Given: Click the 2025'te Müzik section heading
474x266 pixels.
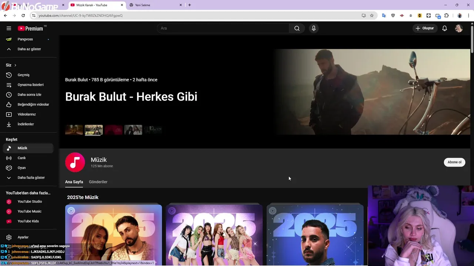Looking at the screenshot, I should 83,197.
